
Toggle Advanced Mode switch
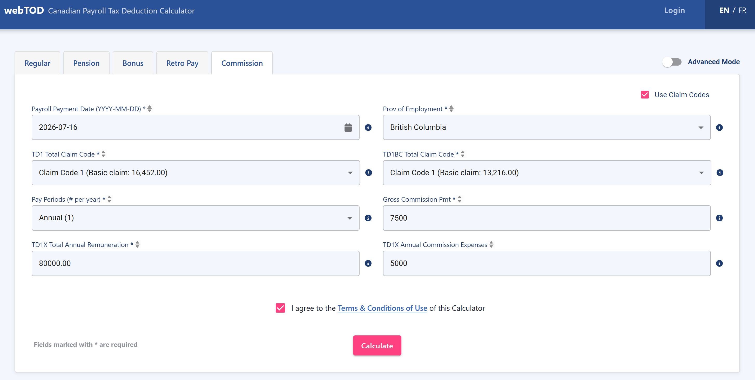[672, 62]
